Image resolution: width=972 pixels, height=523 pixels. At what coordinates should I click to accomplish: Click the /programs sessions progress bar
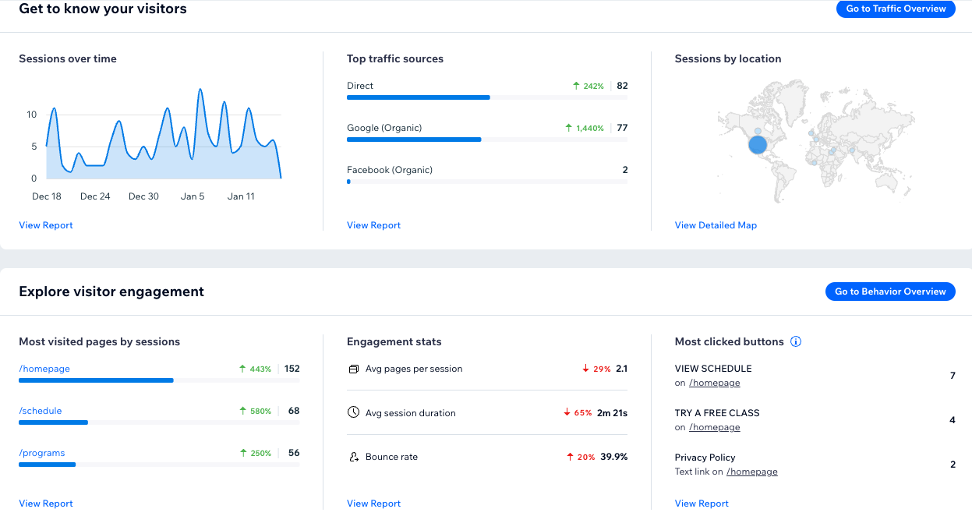coord(159,465)
